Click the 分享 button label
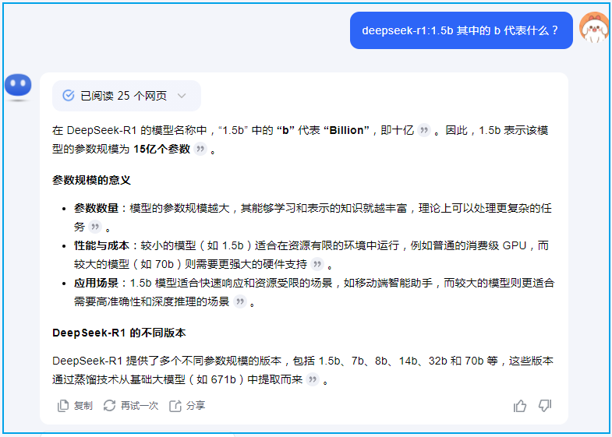Screen dimensions: 612x437 point(196,406)
